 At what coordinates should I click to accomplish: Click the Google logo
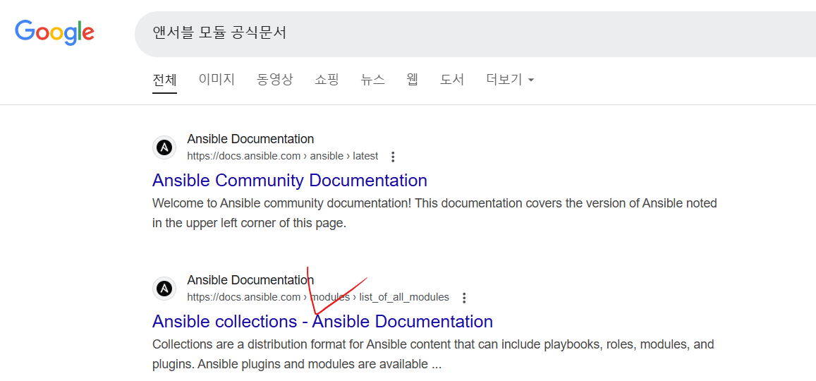[54, 32]
